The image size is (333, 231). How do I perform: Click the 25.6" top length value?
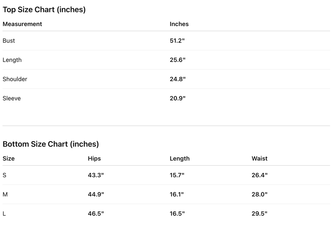[178, 60]
